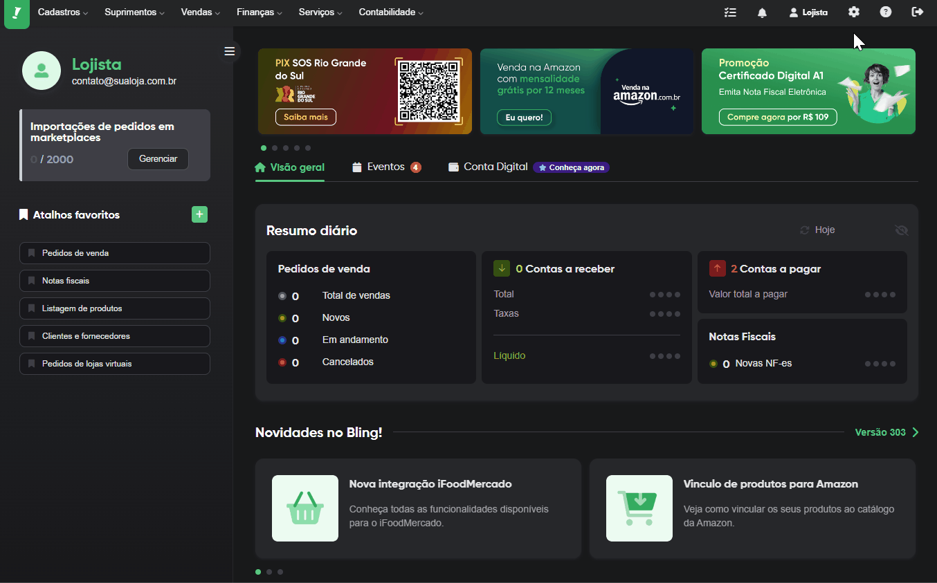
Task: Select the third Novidades carousel dot
Action: pos(280,572)
